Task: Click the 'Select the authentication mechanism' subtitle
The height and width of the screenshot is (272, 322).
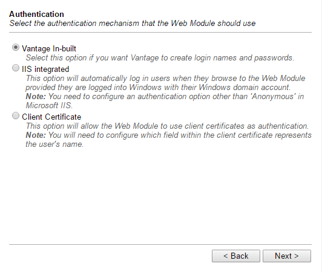Action: (133, 23)
